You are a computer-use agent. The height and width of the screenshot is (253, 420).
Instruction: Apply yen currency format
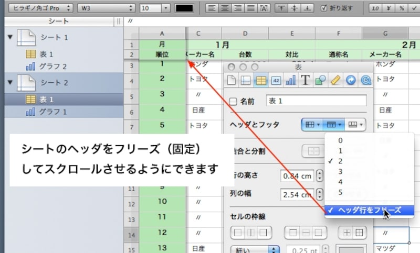[x=388, y=8]
